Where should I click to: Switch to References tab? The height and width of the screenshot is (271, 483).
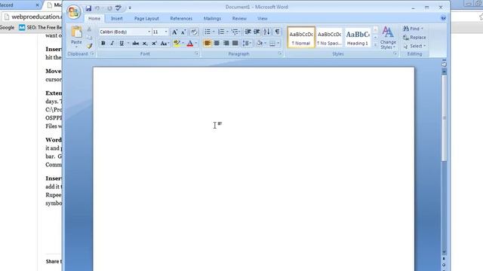tap(181, 18)
